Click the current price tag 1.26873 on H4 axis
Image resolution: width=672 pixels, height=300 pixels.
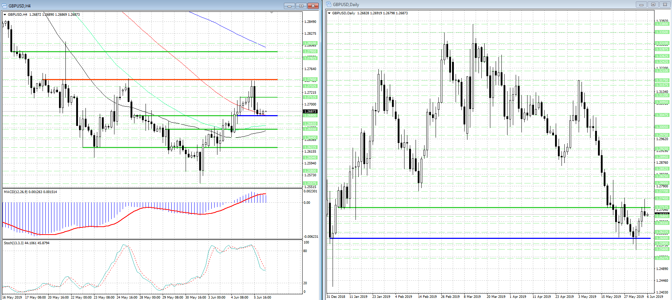[x=310, y=112]
